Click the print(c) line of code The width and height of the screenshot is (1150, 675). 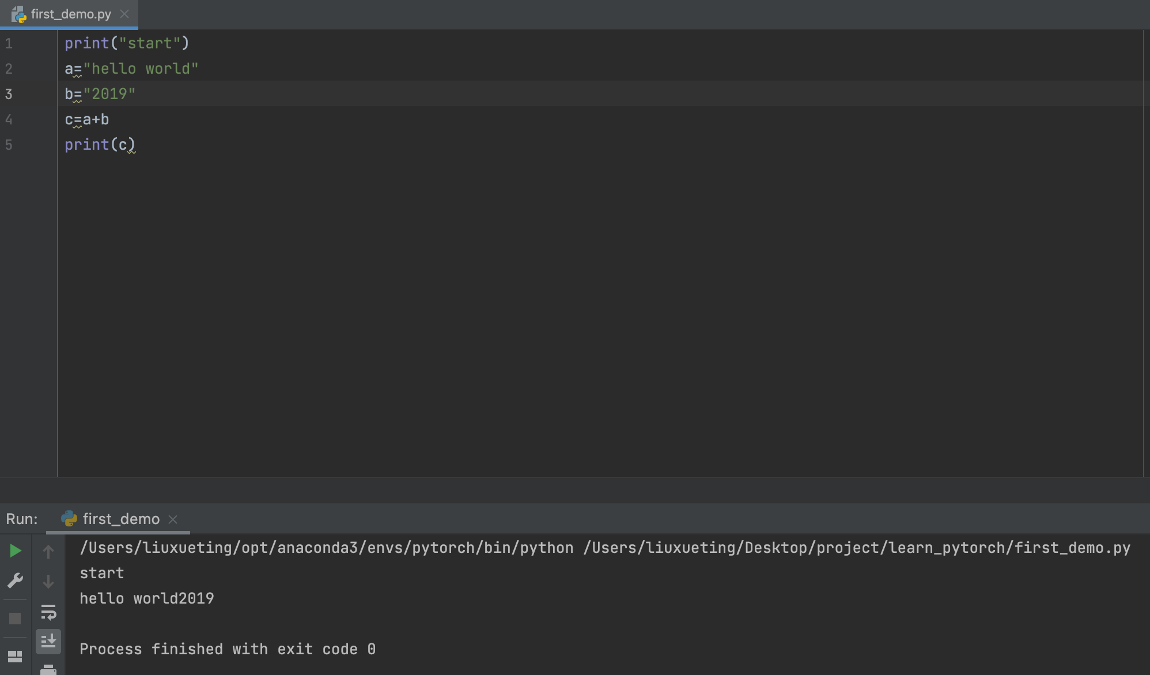point(99,145)
